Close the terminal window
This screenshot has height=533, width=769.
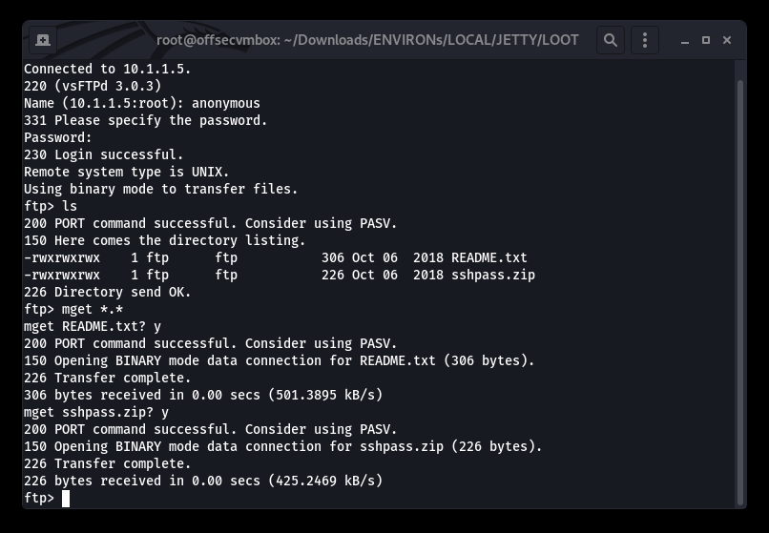point(727,40)
